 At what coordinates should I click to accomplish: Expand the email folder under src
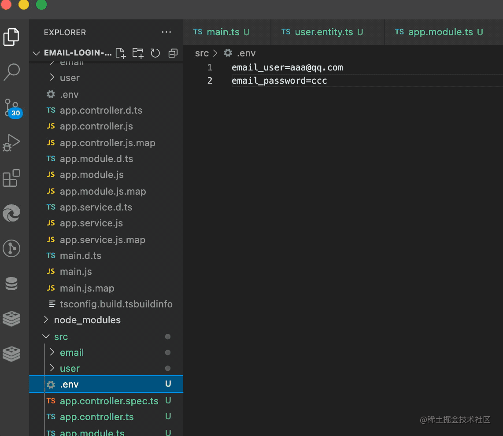(x=71, y=353)
